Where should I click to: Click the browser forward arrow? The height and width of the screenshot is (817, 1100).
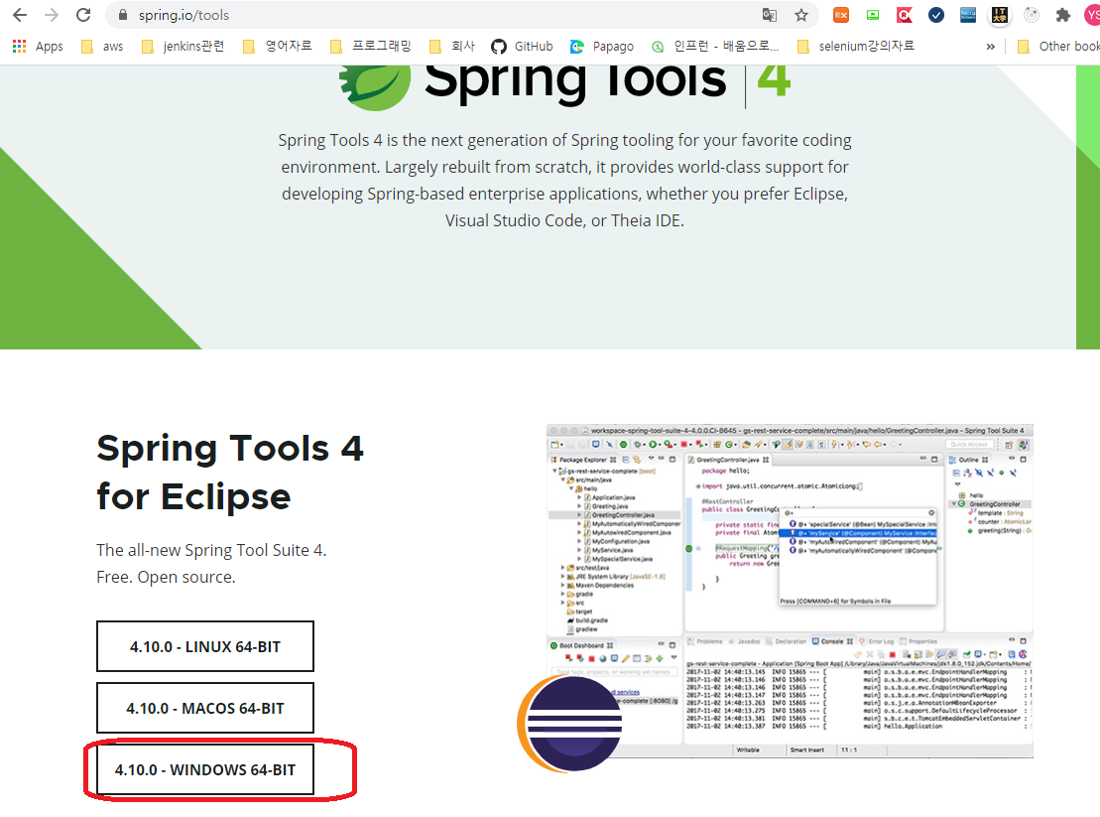pos(52,15)
